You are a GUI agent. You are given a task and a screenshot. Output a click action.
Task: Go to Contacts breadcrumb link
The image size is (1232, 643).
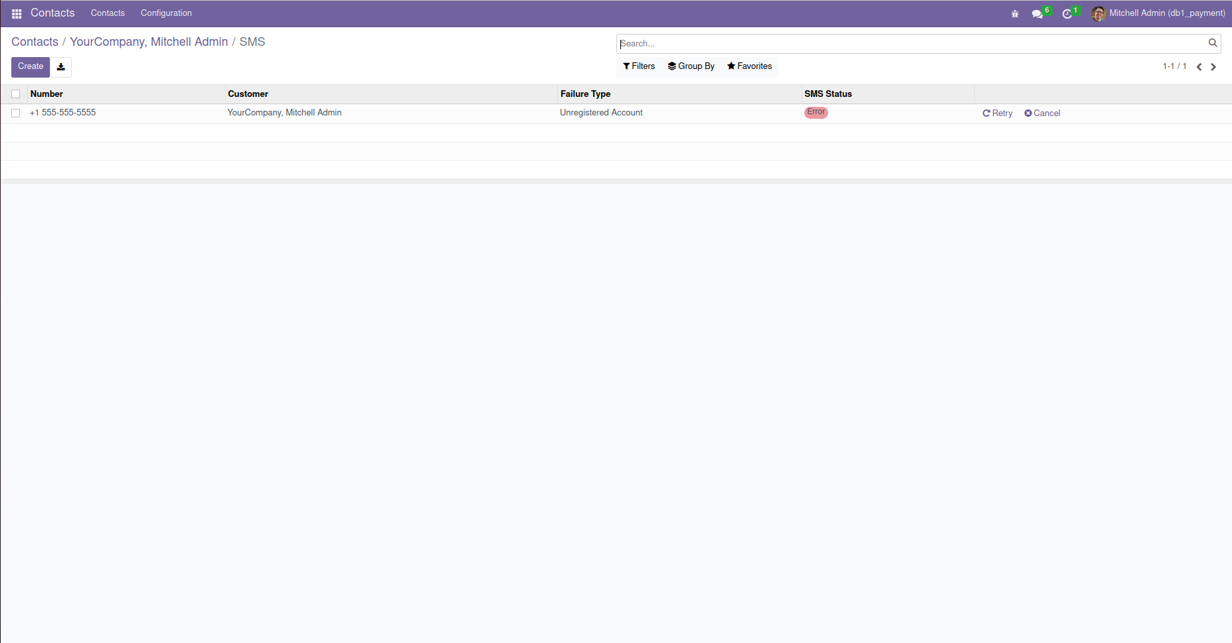coord(35,42)
